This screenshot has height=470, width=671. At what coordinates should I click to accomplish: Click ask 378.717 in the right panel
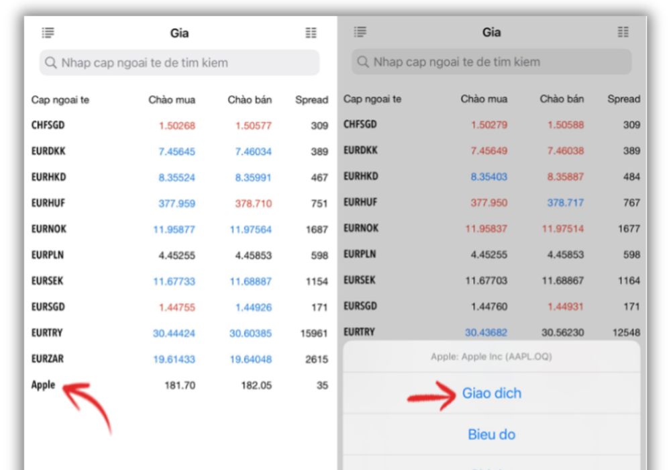click(565, 203)
